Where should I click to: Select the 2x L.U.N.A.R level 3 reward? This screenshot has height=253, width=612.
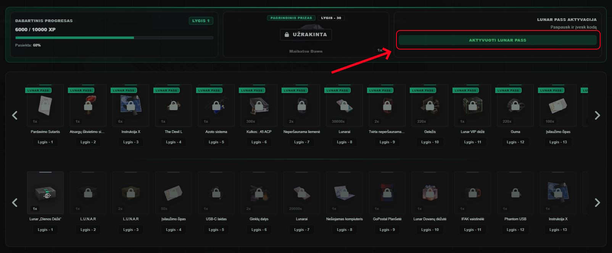pos(131,193)
